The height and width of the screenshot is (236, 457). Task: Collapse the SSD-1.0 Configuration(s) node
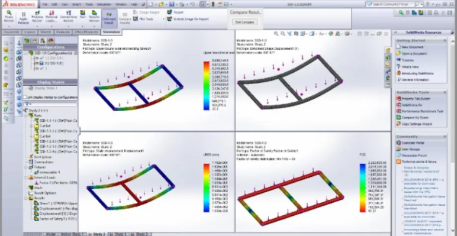pyautogui.click(x=26, y=53)
